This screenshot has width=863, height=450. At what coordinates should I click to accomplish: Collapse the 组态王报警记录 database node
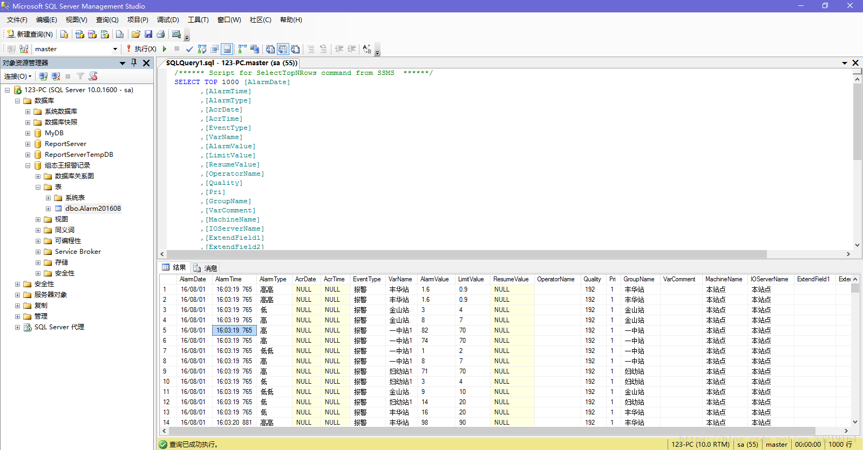point(28,165)
